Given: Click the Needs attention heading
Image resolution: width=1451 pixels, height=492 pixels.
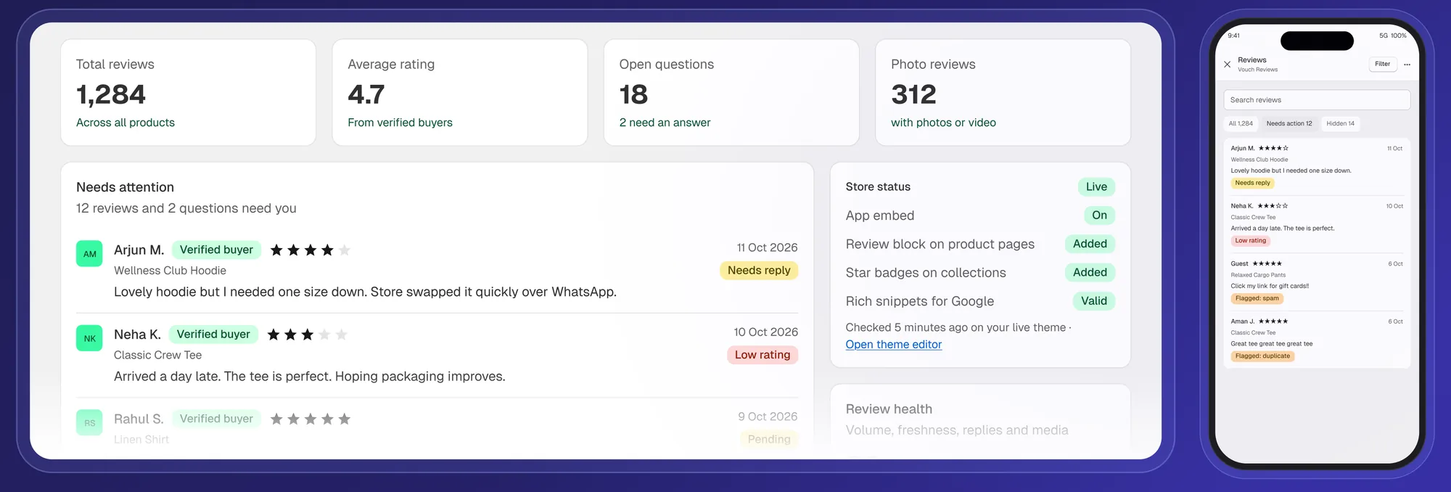Looking at the screenshot, I should 125,187.
